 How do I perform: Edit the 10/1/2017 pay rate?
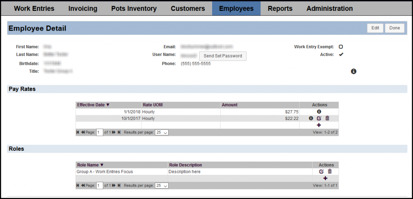click(x=319, y=119)
